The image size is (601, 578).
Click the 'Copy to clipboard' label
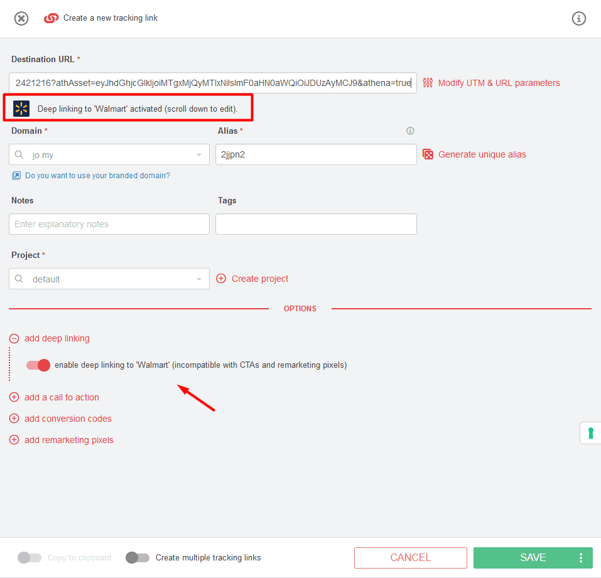point(79,558)
